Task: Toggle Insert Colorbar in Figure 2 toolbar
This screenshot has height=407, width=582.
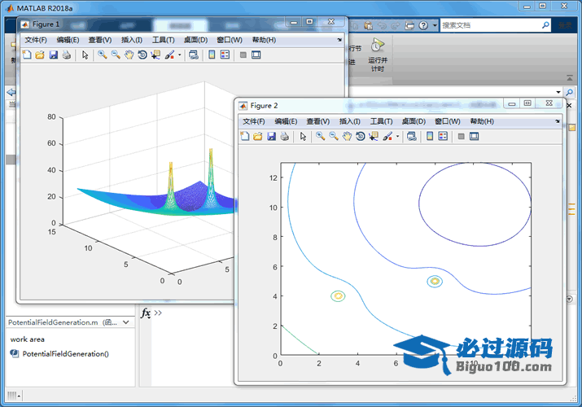Action: click(430, 136)
